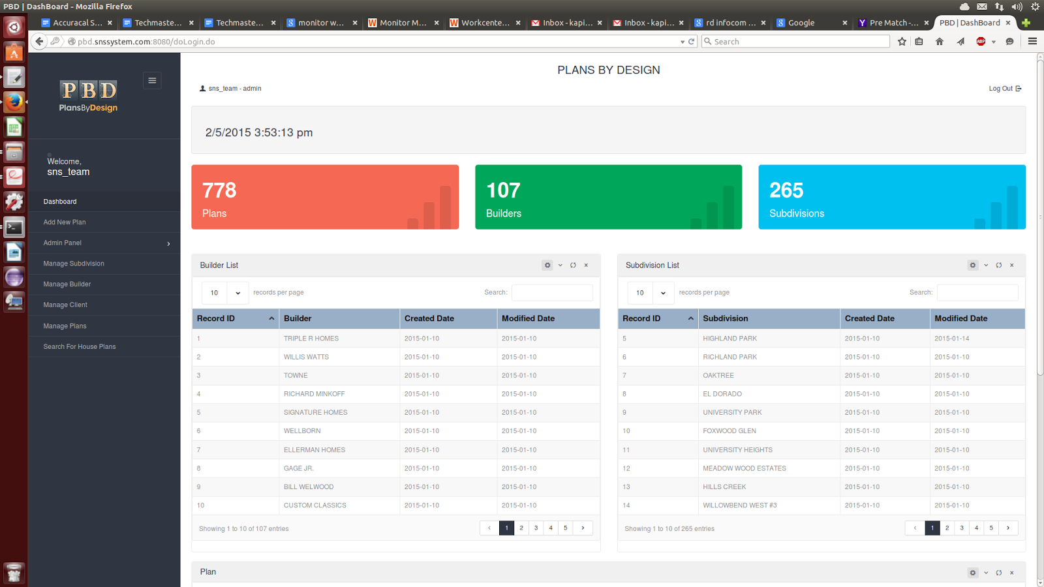Go to page 2 of Builder List
This screenshot has width=1044, height=587.
pos(521,528)
